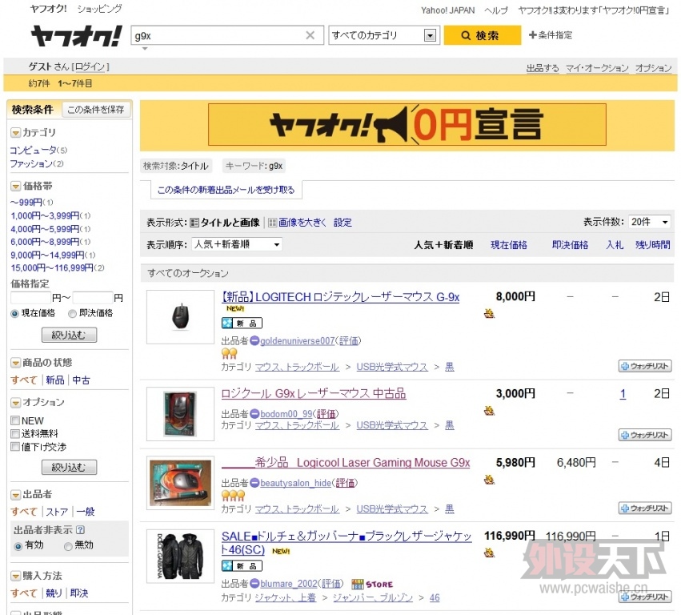Filter price 1,000円~3,999円
Image resolution: width=681 pixels, height=615 pixels.
(x=45, y=215)
